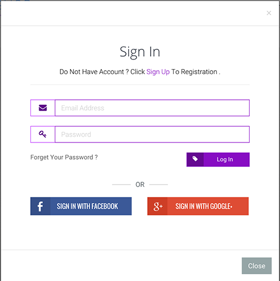This screenshot has height=281, width=280.
Task: Choose Sign In With Facebook text
Action: 87,206
